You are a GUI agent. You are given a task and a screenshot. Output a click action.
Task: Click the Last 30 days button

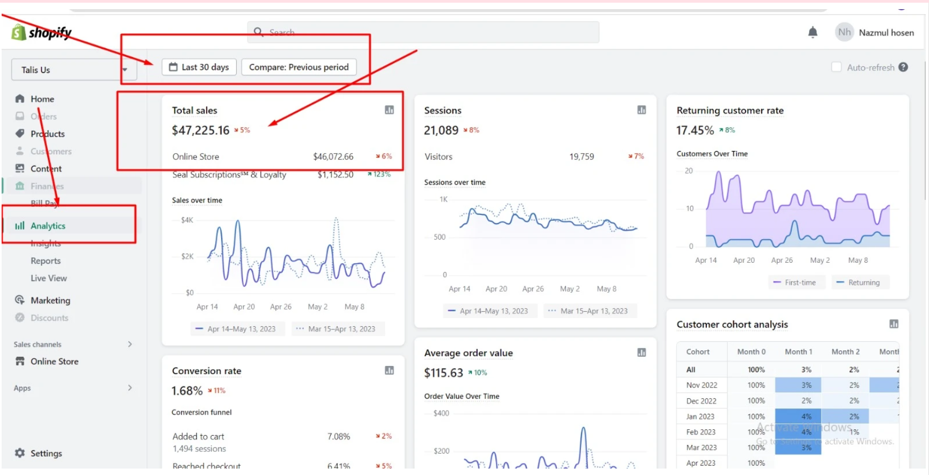199,67
